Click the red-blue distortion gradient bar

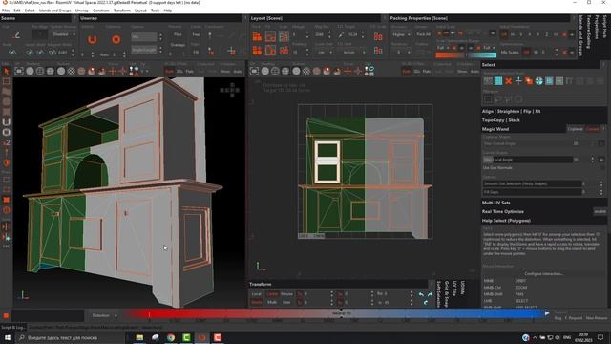[x=335, y=313]
